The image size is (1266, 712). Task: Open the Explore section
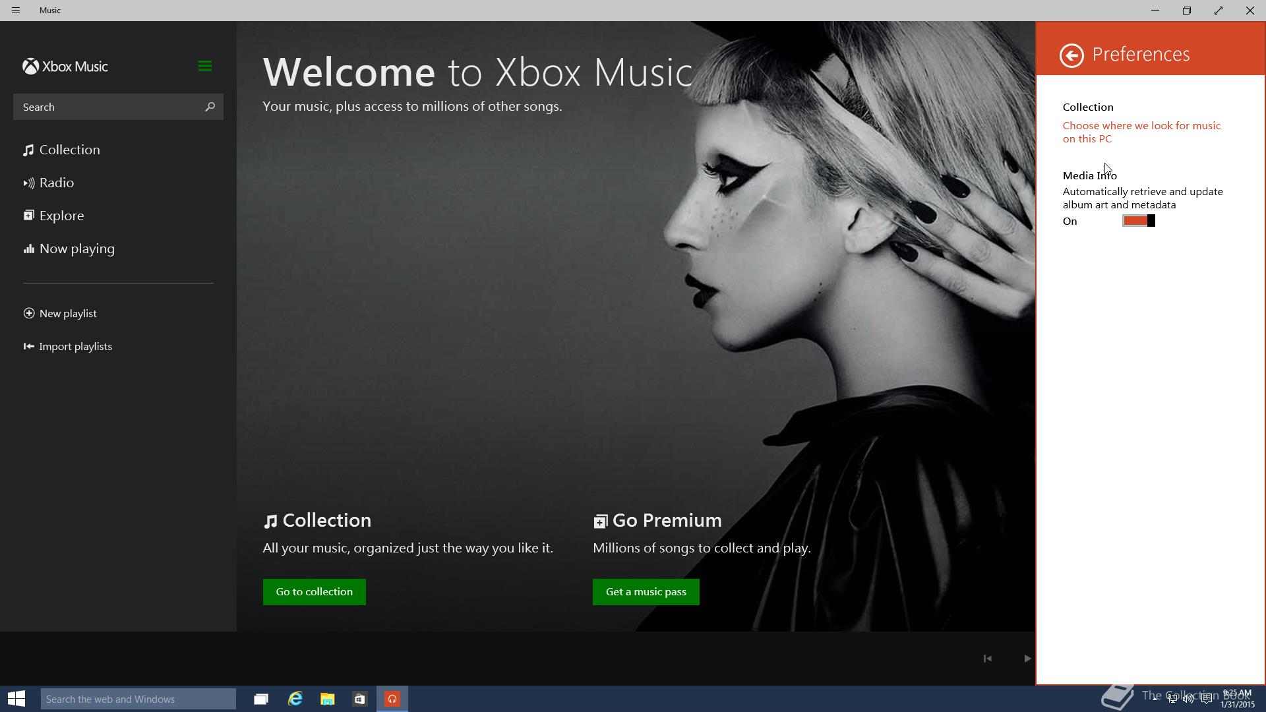pyautogui.click(x=61, y=216)
